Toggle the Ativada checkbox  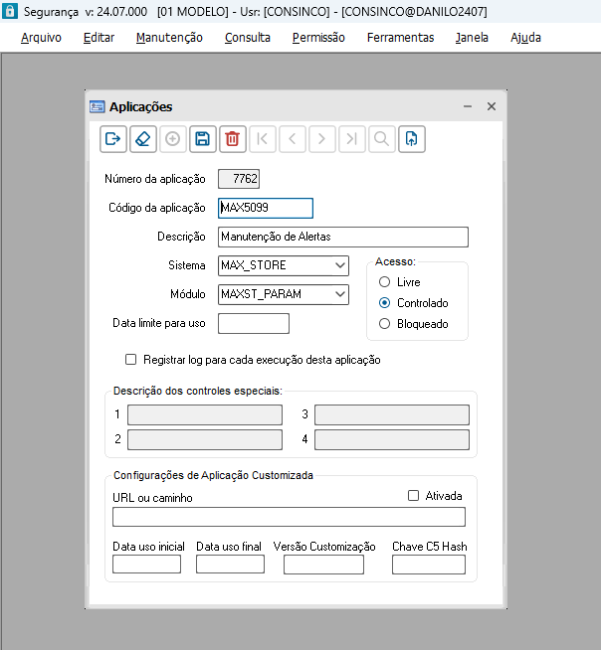(413, 496)
